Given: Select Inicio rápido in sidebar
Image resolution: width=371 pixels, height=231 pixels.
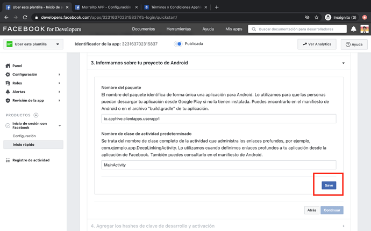Looking at the screenshot, I should point(33,145).
